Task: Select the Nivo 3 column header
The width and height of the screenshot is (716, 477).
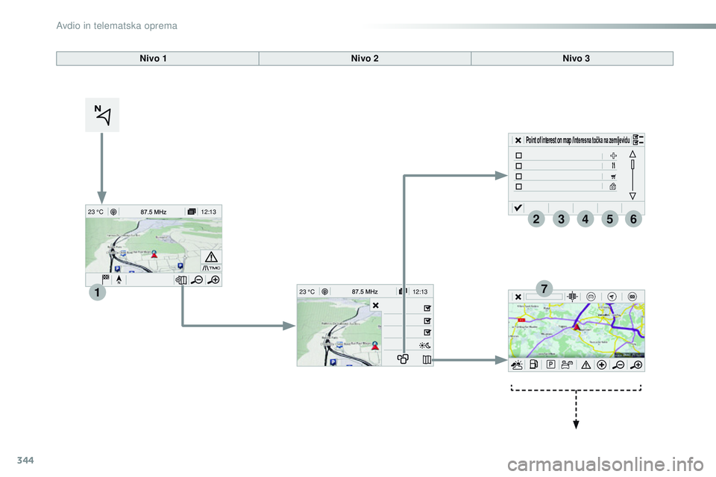Action: click(577, 58)
